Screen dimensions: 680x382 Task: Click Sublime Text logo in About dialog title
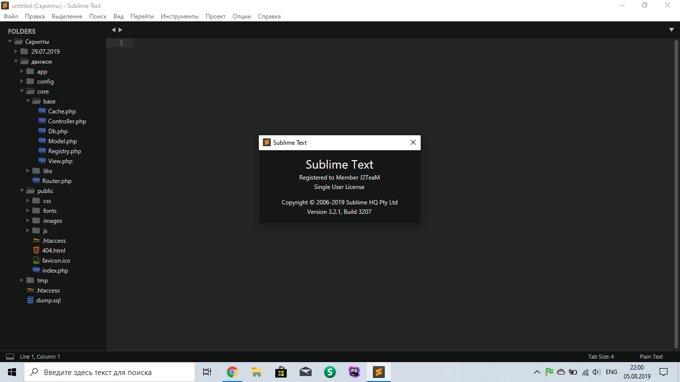267,143
